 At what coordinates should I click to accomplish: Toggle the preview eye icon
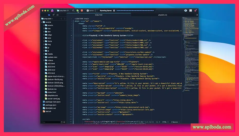[186, 11]
